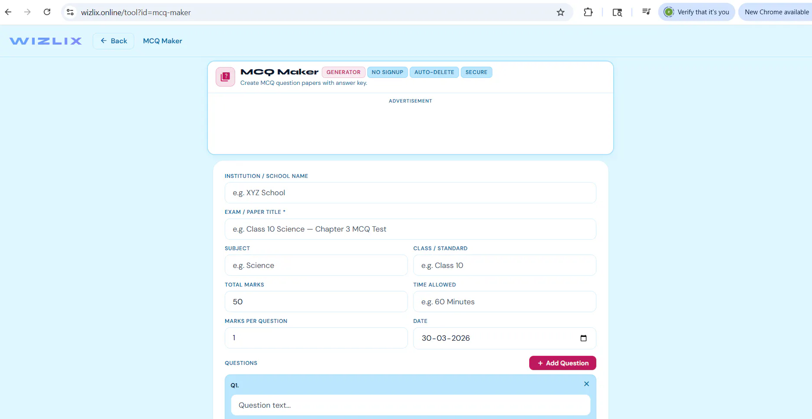Focus the Institution / School Name field
This screenshot has height=419, width=812.
click(x=410, y=193)
